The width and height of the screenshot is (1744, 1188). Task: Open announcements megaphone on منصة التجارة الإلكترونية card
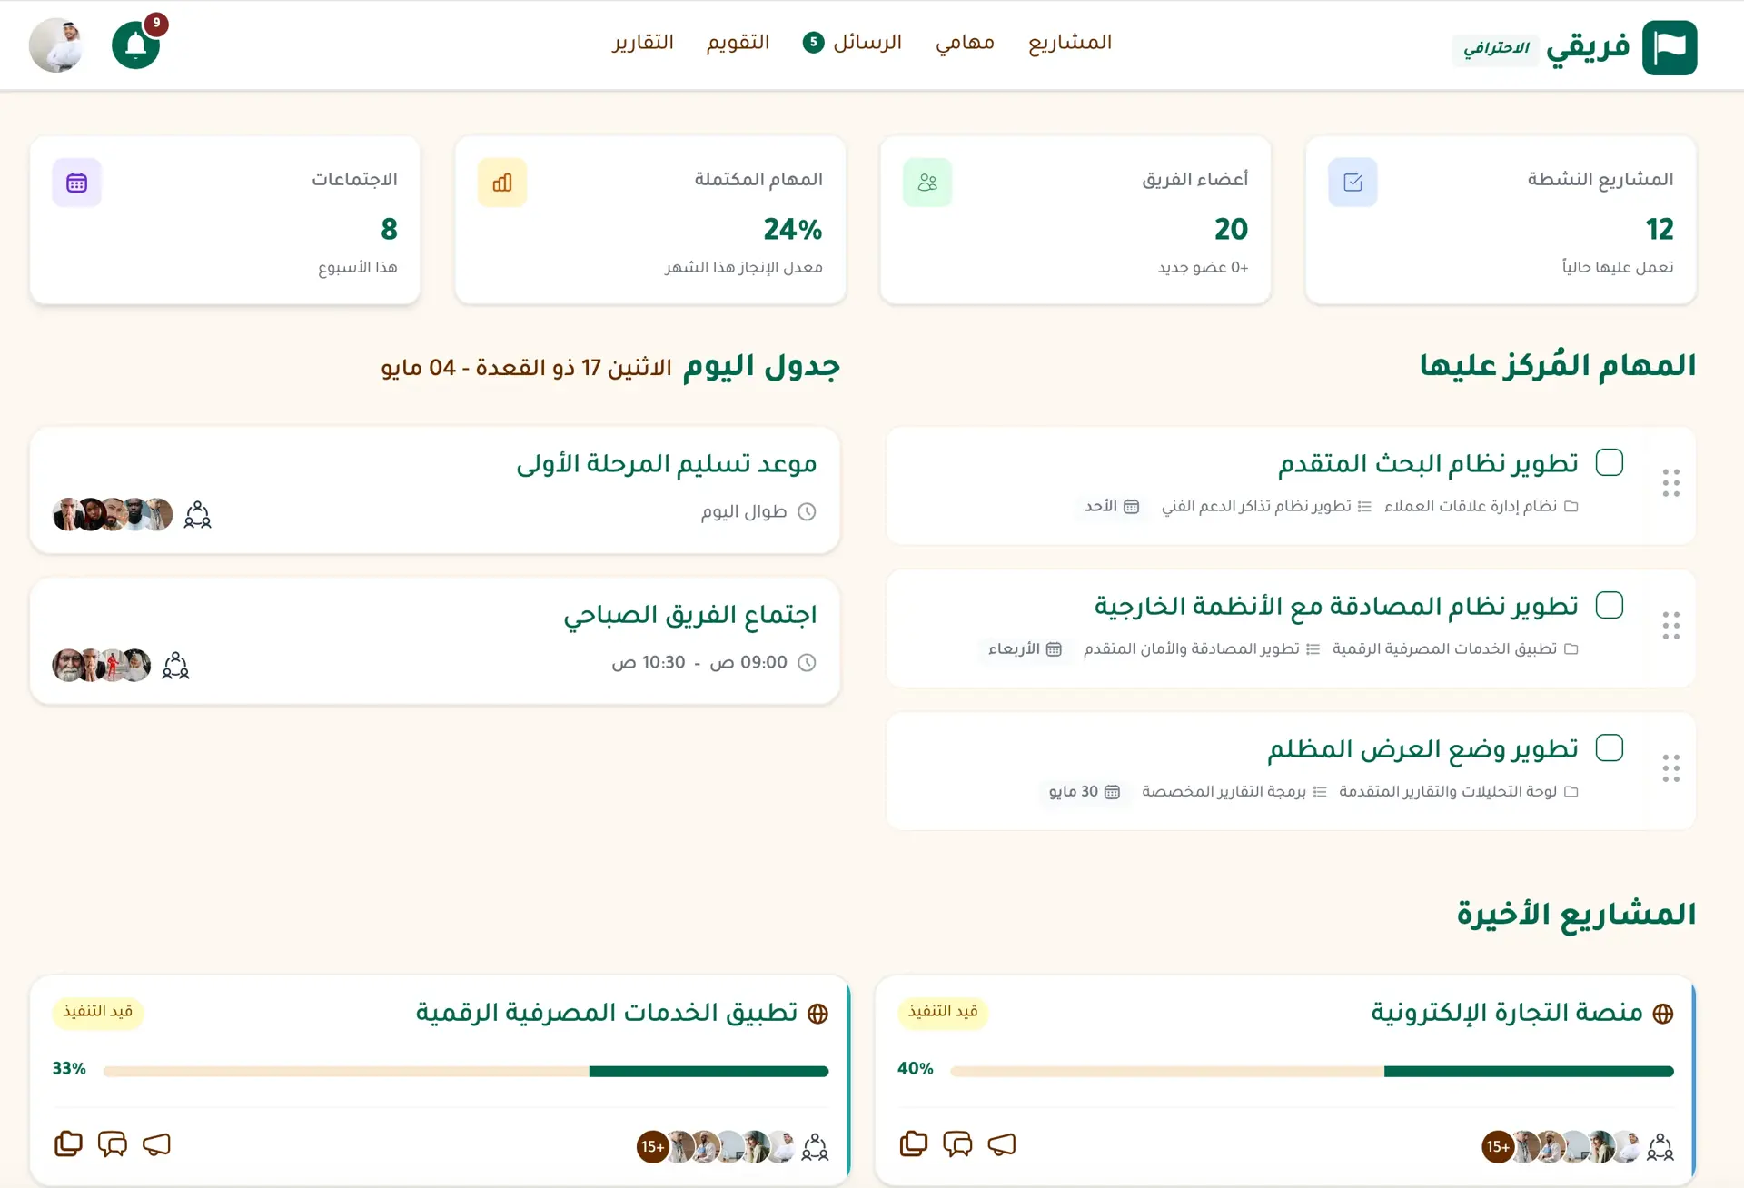tap(1002, 1143)
